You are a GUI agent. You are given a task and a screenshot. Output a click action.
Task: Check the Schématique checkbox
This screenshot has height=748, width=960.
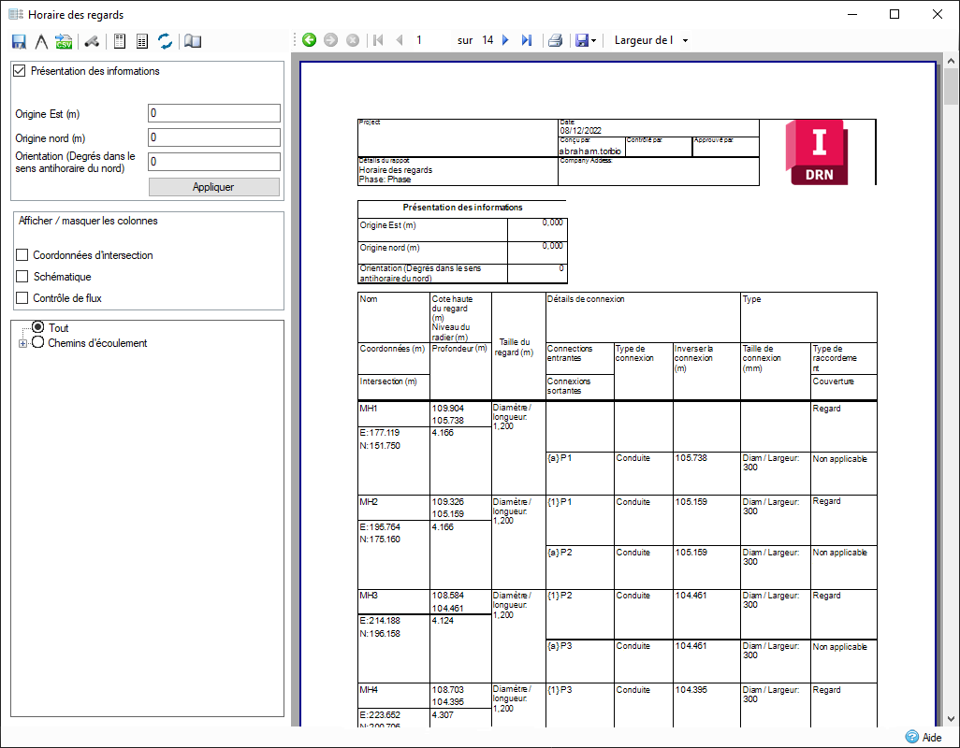tap(22, 277)
